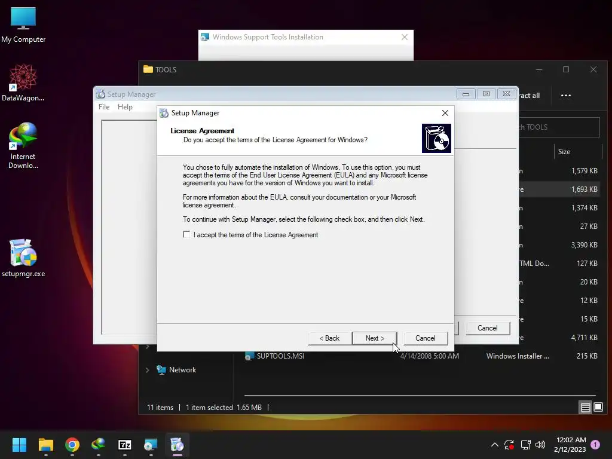Click the 1,693 KB size cell
The width and height of the screenshot is (612, 459).
click(x=585, y=189)
